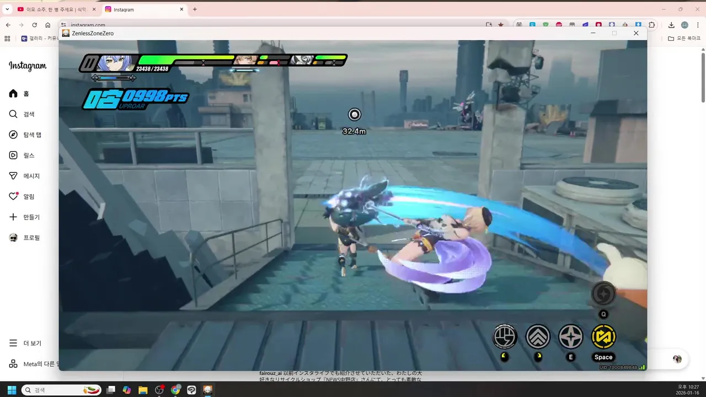Switch to the YouTube browser tab

click(55, 9)
